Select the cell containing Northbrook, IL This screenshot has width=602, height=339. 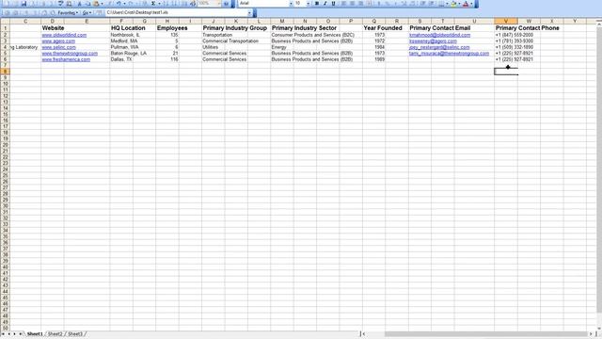(x=125, y=35)
